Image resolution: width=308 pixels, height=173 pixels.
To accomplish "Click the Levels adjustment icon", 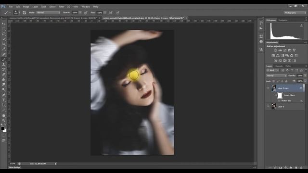I will [280, 50].
